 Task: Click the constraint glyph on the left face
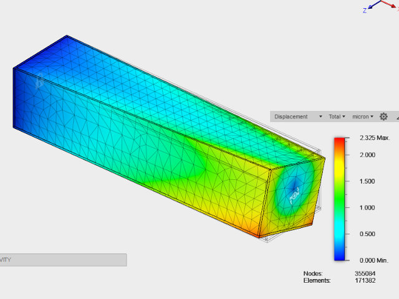[39, 81]
